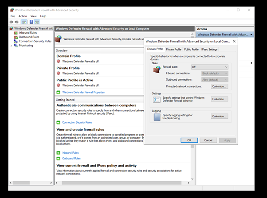The width and height of the screenshot is (267, 198).
Task: Click the Public Profile red shield icon
Action: [59, 85]
